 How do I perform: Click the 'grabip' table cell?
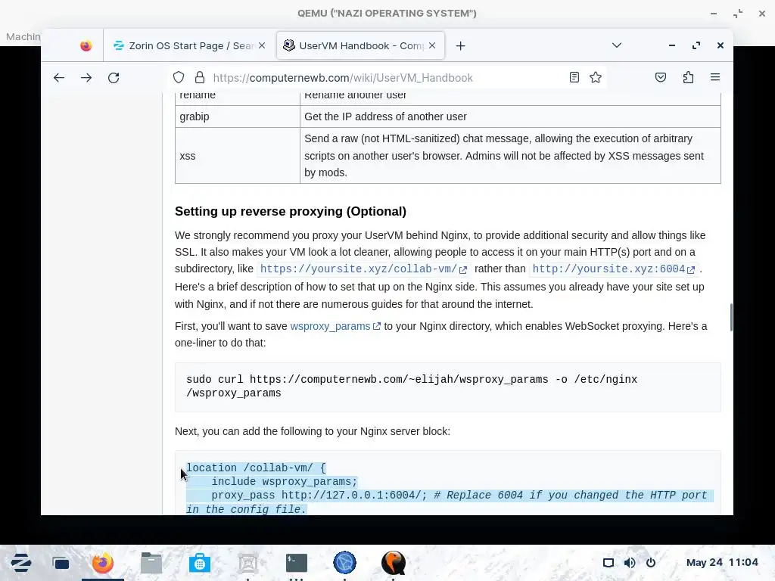pyautogui.click(x=237, y=117)
